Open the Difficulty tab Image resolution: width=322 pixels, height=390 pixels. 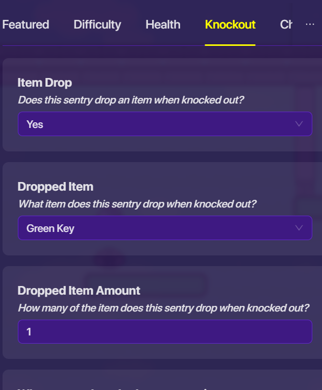pyautogui.click(x=97, y=24)
